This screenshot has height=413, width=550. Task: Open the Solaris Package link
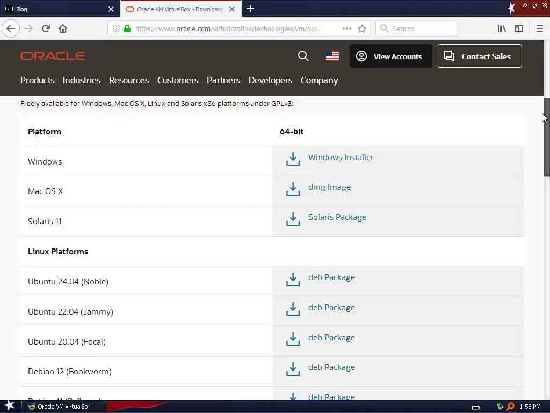point(337,217)
